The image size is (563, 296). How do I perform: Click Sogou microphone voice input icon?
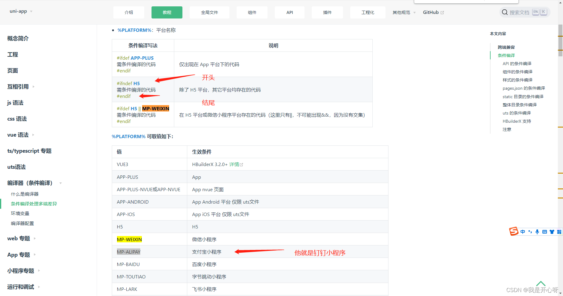pos(537,232)
